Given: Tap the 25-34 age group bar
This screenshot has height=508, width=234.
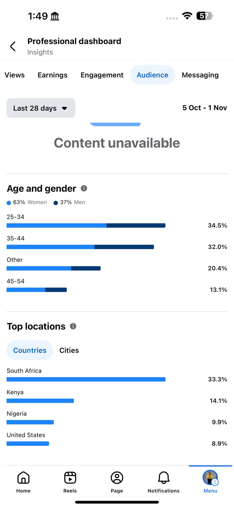Looking at the screenshot, I should pos(86,225).
